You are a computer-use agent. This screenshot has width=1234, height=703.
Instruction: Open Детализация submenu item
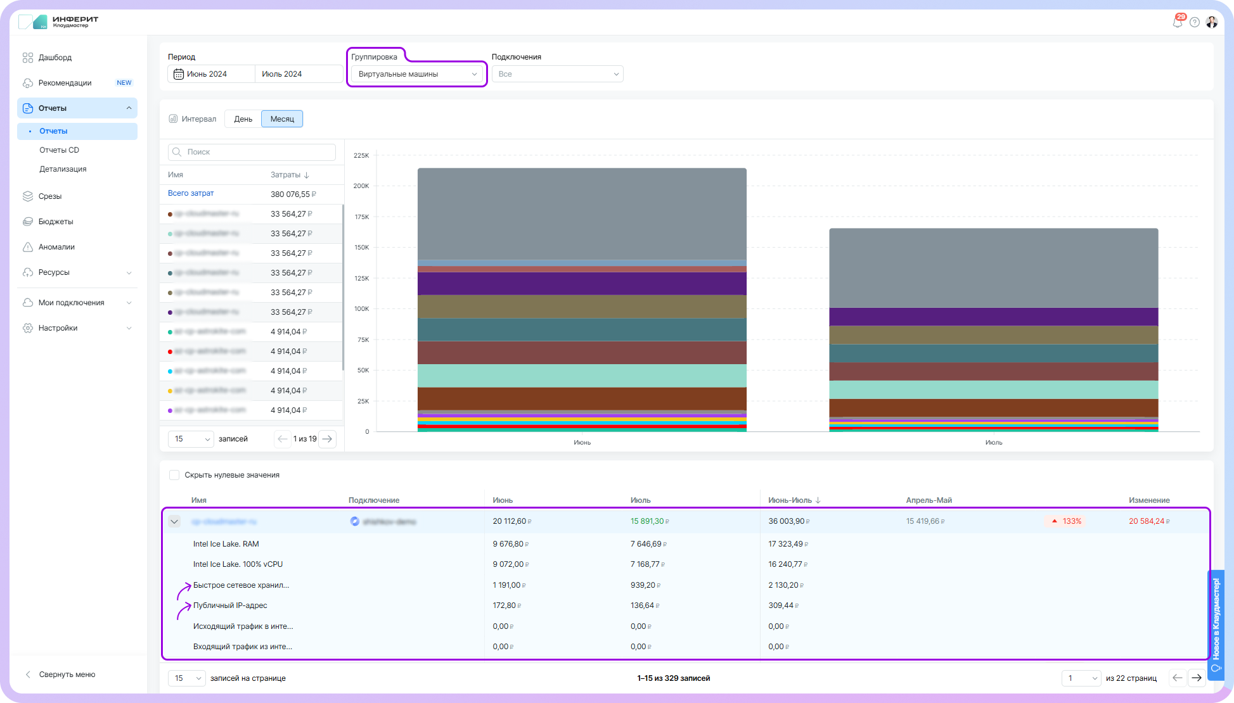point(63,169)
